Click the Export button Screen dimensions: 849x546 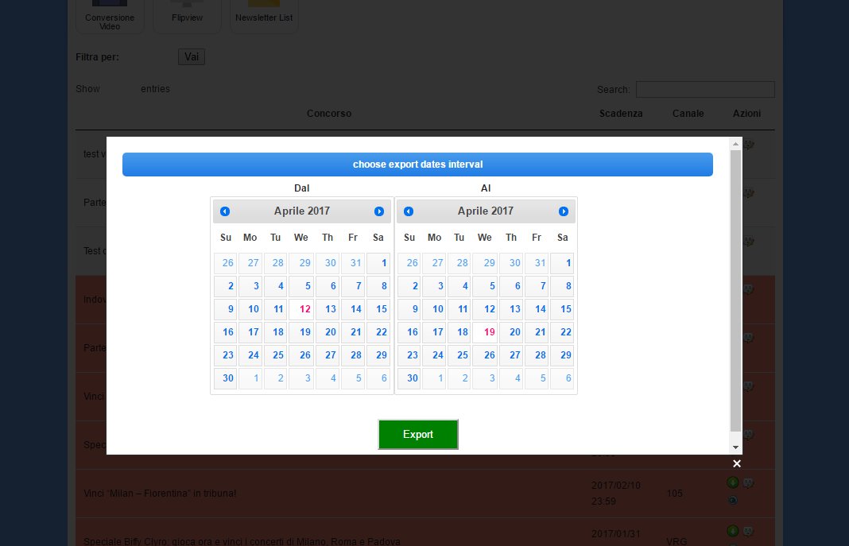pyautogui.click(x=418, y=435)
